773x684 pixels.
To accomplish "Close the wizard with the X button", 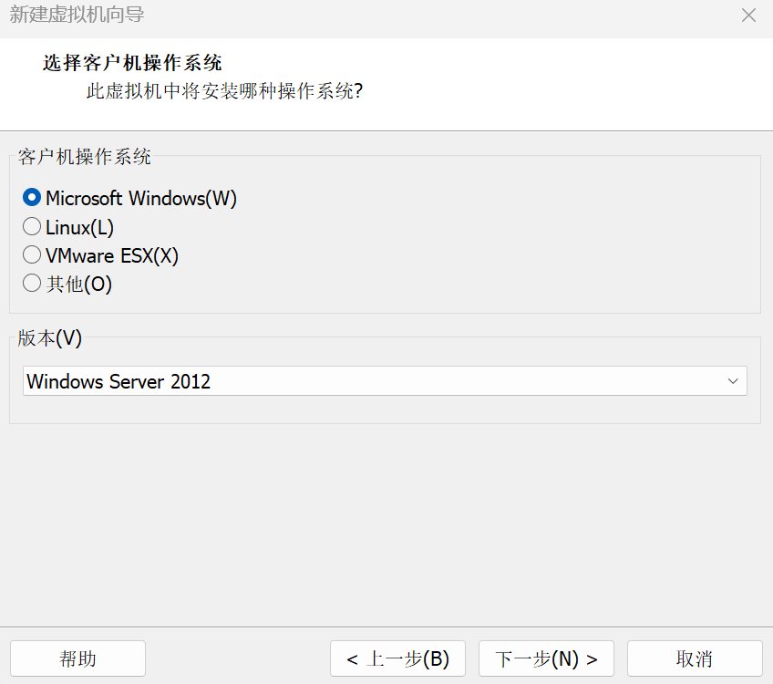I will coord(748,16).
